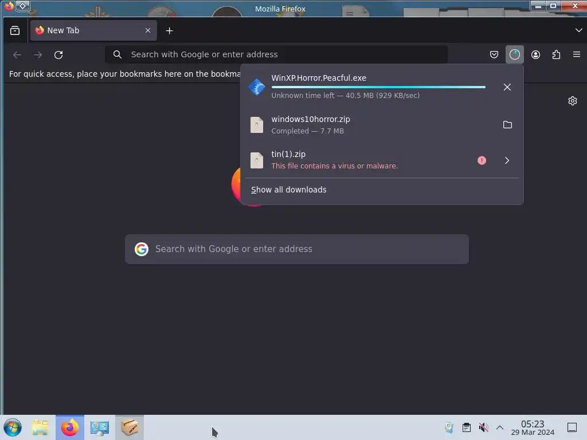
Task: Launch file manager from taskbar
Action: tap(41, 427)
